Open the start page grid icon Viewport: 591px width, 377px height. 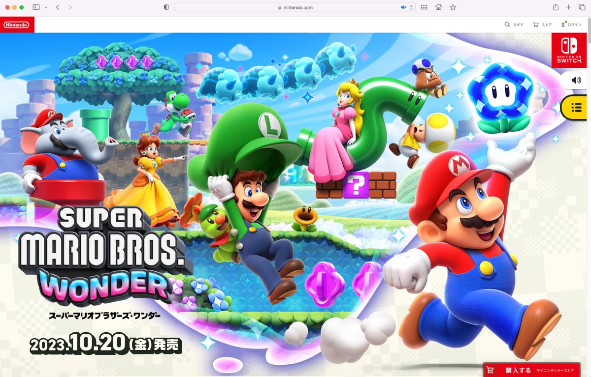click(424, 7)
